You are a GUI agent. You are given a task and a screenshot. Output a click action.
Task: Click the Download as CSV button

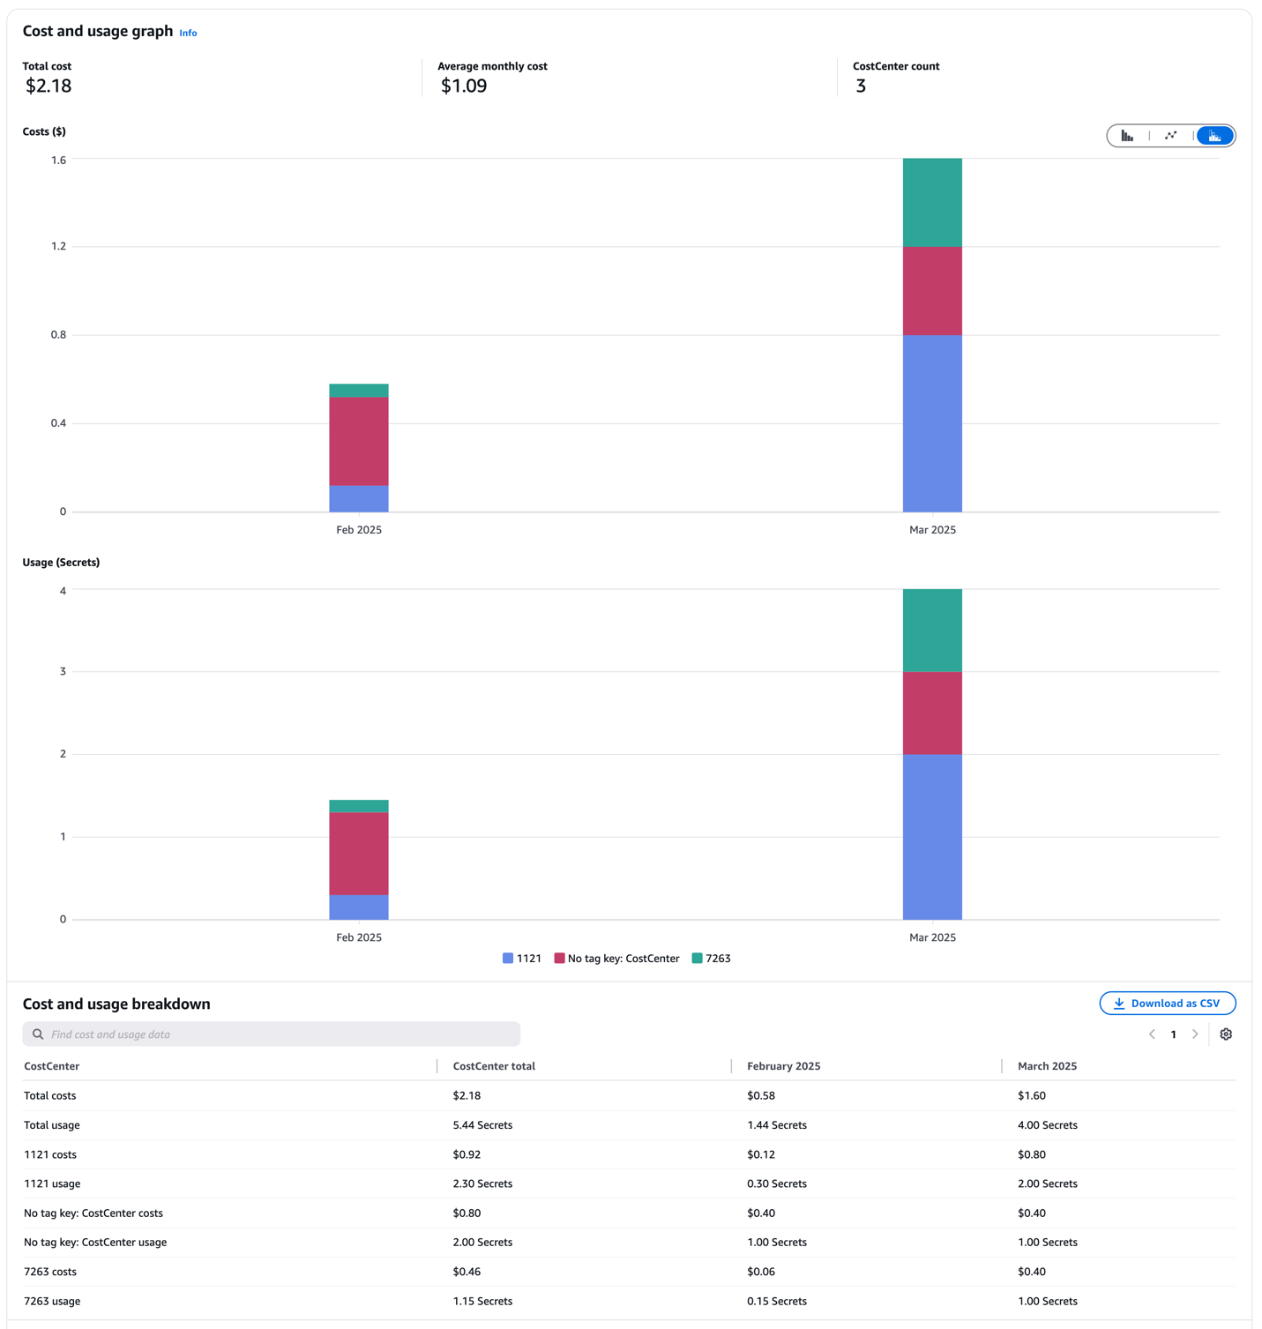point(1167,1003)
